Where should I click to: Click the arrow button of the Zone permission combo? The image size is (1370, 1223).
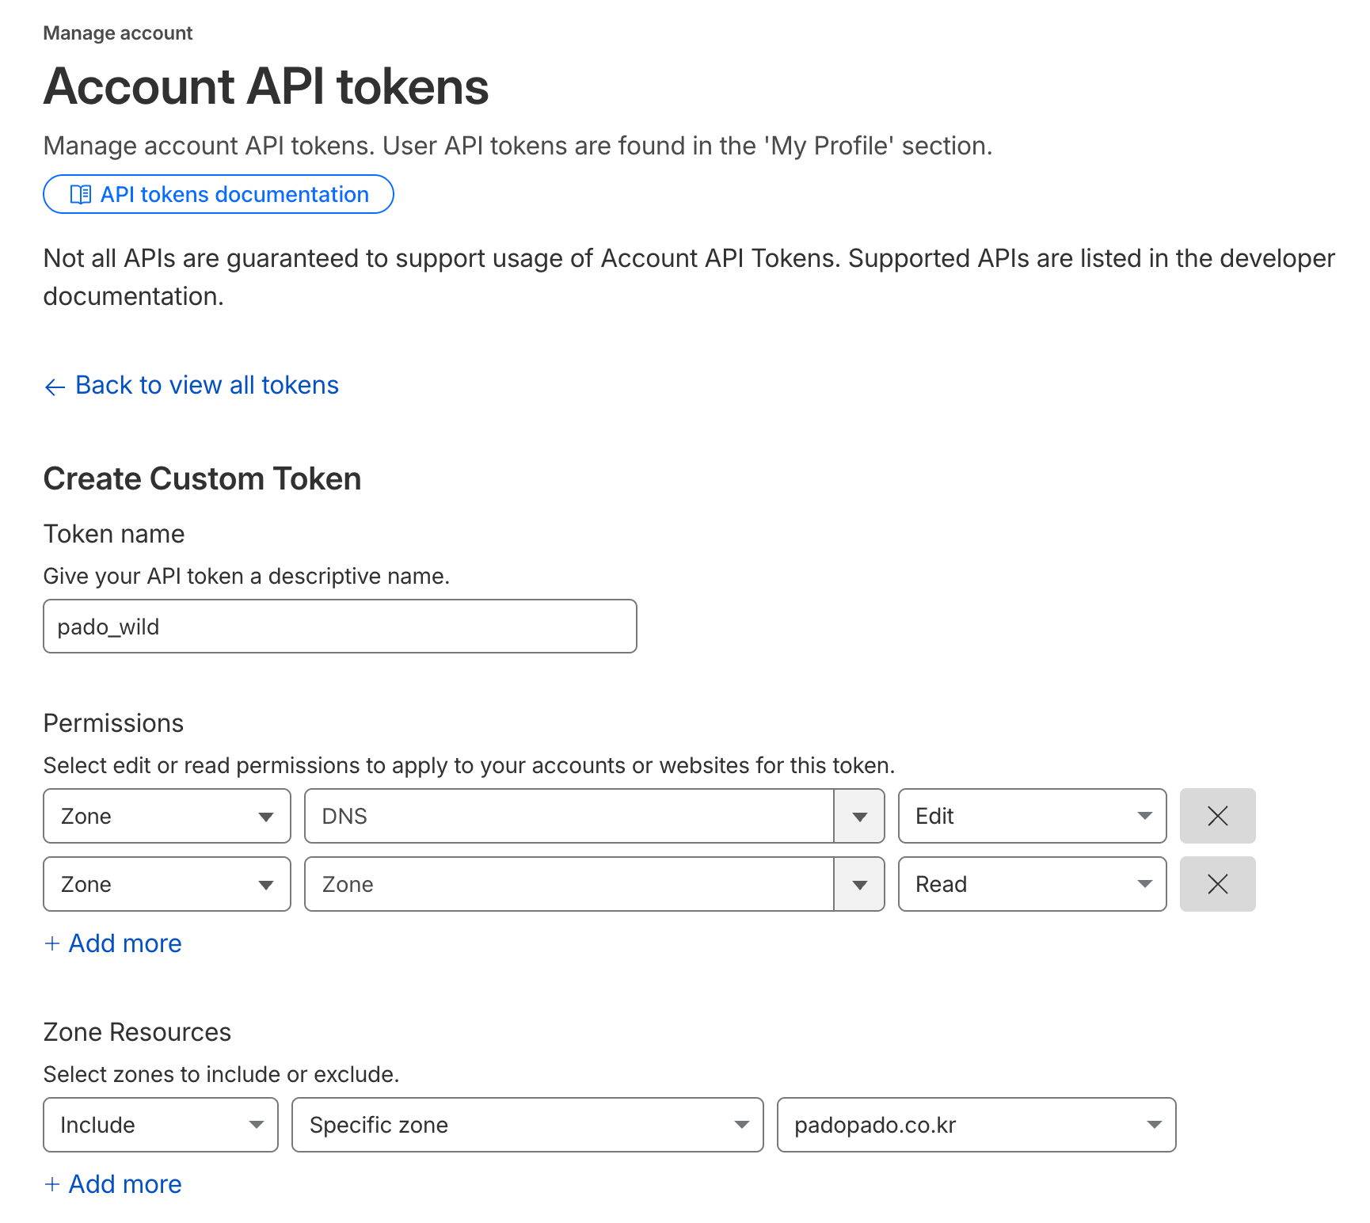pos(859,884)
